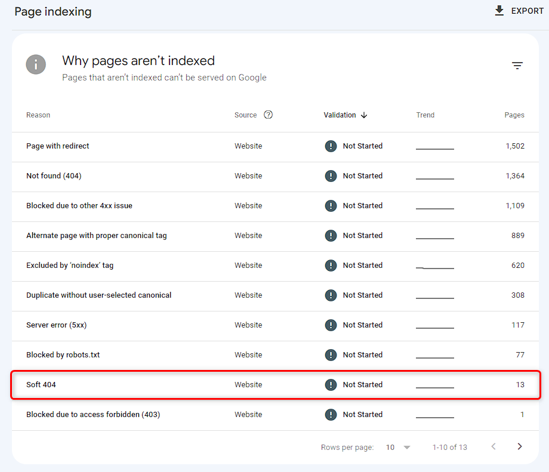549x472 pixels.
Task: Click Not Started icon for Page with redirect
Action: [x=331, y=146]
